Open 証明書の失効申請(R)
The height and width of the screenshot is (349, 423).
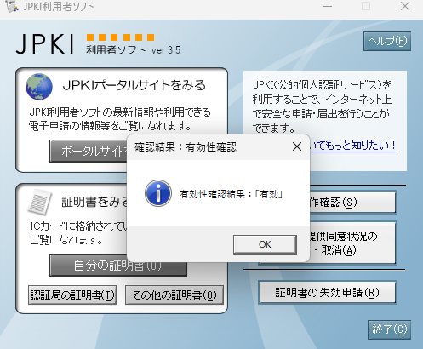(327, 293)
